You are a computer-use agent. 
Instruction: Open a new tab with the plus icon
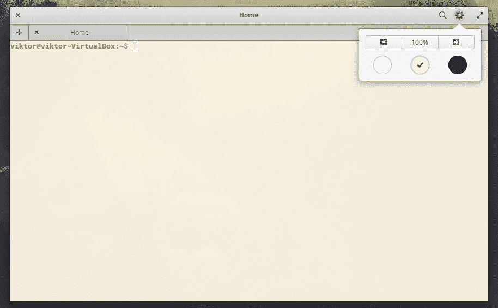coord(19,32)
